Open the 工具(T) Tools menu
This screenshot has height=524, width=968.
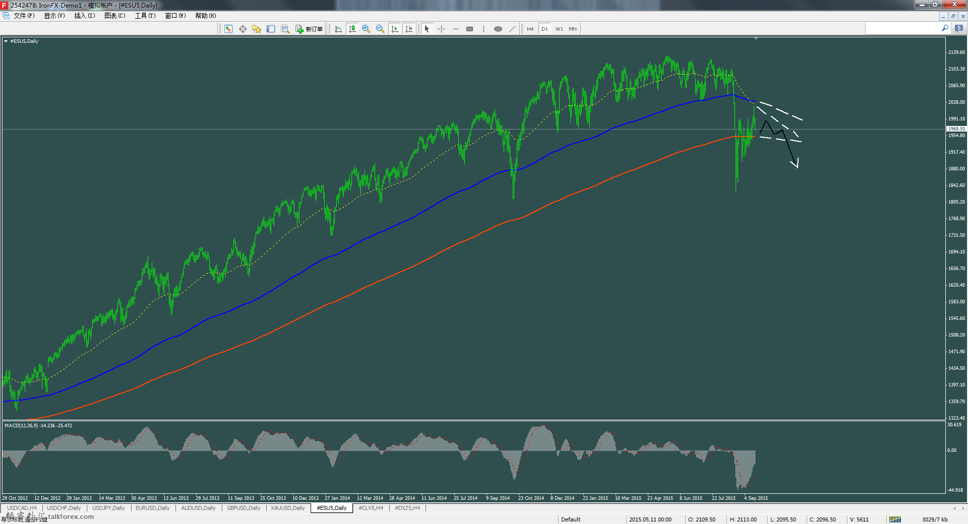click(145, 16)
